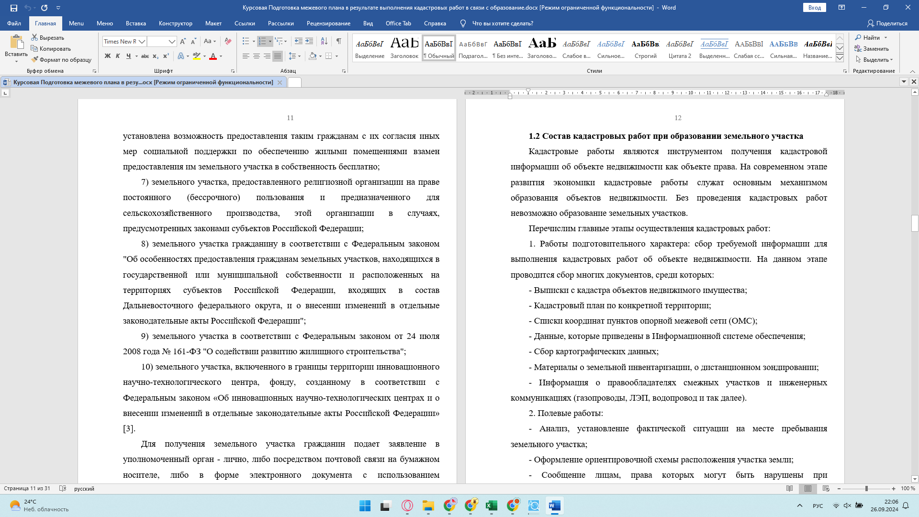Viewport: 919px width, 517px height.
Task: Toggle justified text alignment
Action: point(278,56)
